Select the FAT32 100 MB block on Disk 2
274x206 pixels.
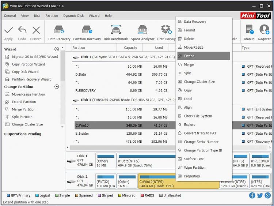[106, 181]
